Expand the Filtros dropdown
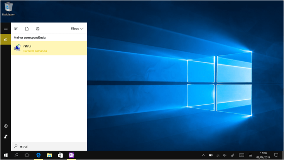This screenshot has height=160, width=284. coord(77,29)
